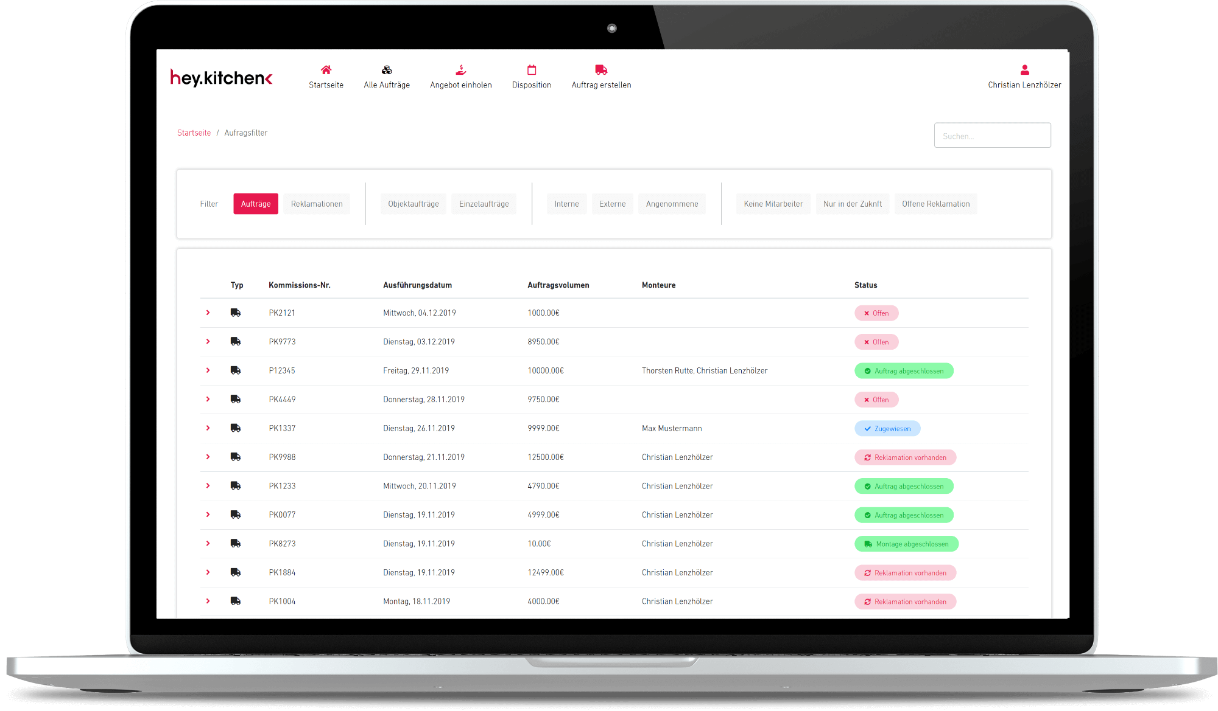This screenshot has height=711, width=1218.
Task: Select the active Aufträge filter tab
Action: pos(256,204)
